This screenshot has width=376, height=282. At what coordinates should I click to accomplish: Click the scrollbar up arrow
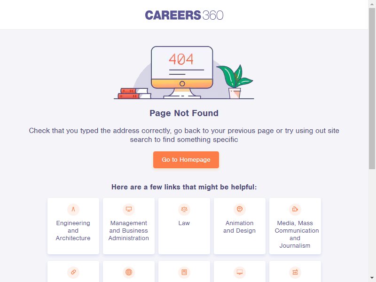pos(372,4)
